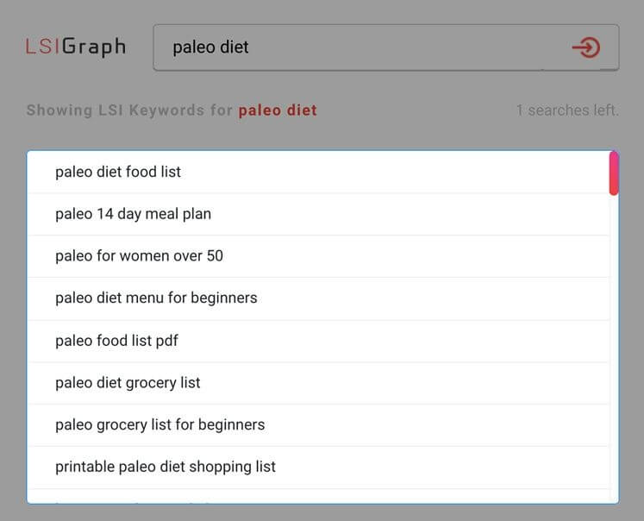Click the LSIGraph logo
The image size is (644, 521).
[x=76, y=47]
